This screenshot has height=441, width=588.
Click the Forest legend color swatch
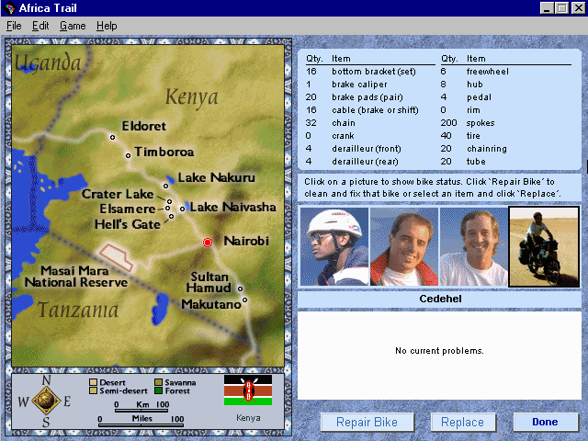click(x=158, y=390)
